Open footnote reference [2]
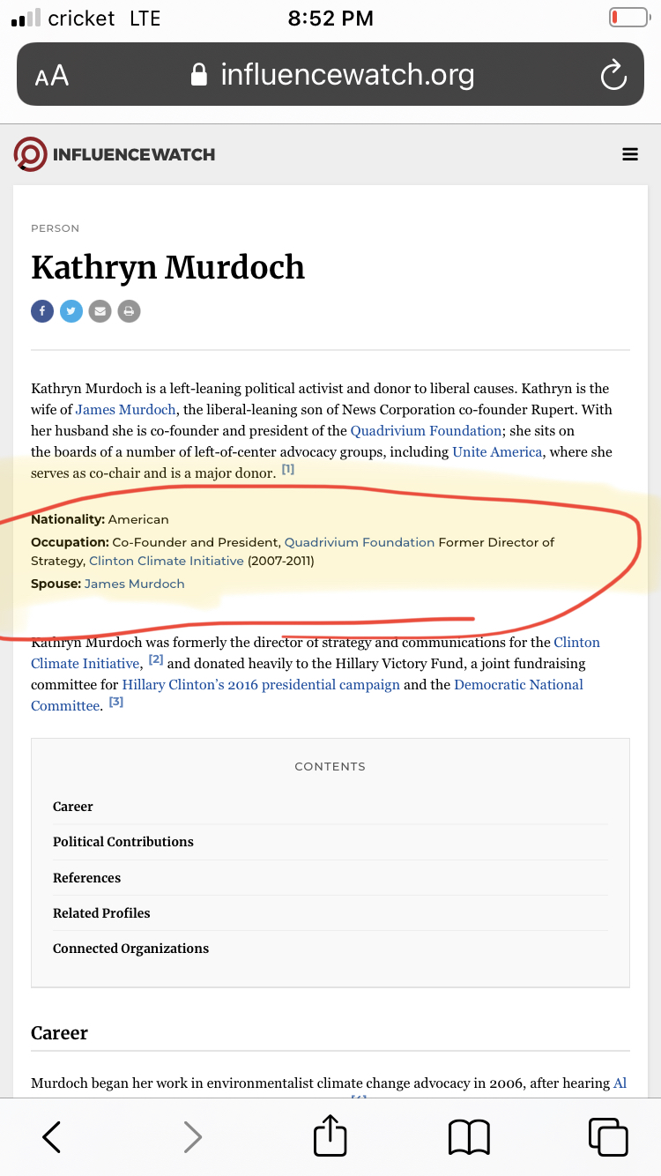The width and height of the screenshot is (661, 1176). point(156,659)
